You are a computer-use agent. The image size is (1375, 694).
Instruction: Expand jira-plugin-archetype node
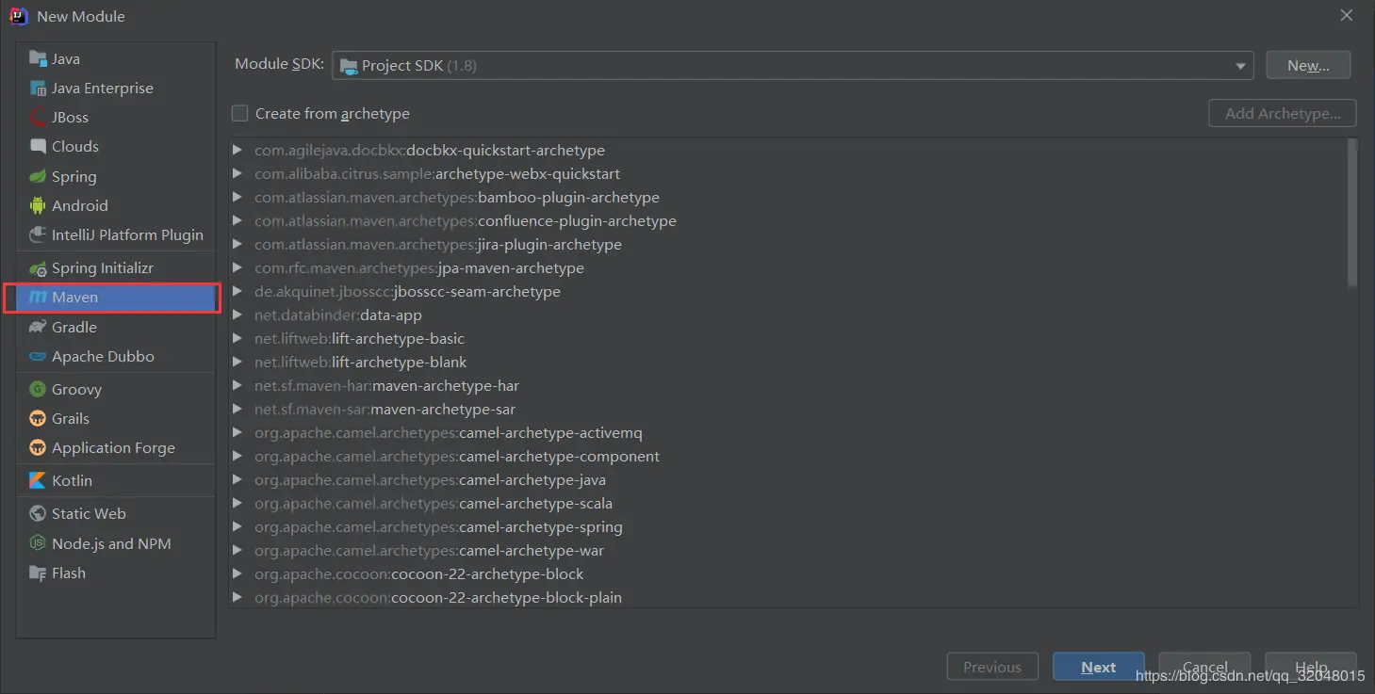click(237, 244)
